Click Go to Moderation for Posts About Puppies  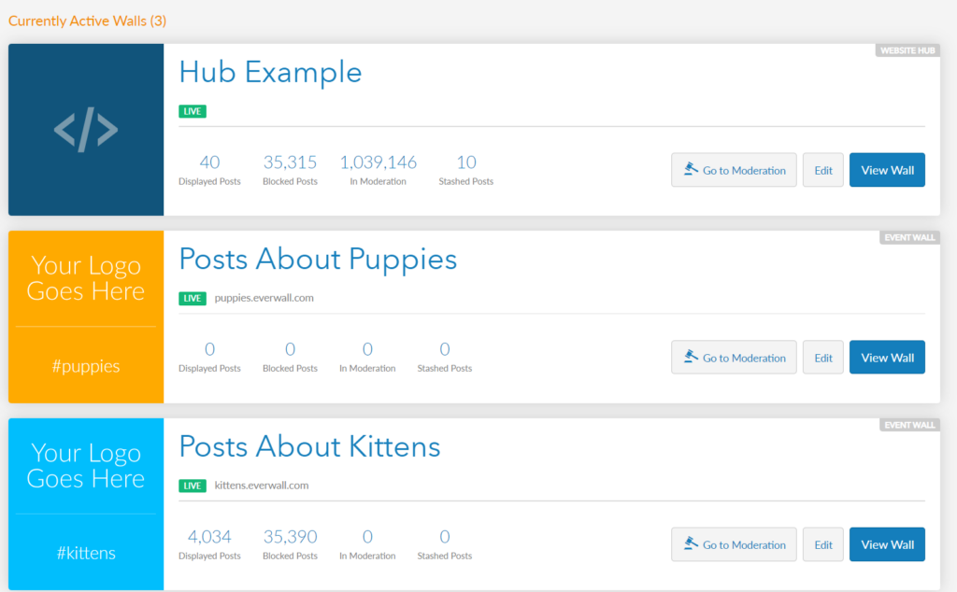(734, 357)
